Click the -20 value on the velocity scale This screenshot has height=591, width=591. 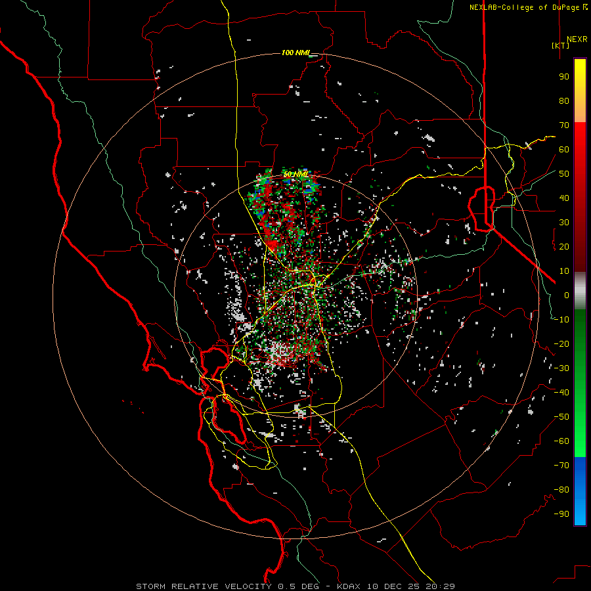[x=561, y=344]
